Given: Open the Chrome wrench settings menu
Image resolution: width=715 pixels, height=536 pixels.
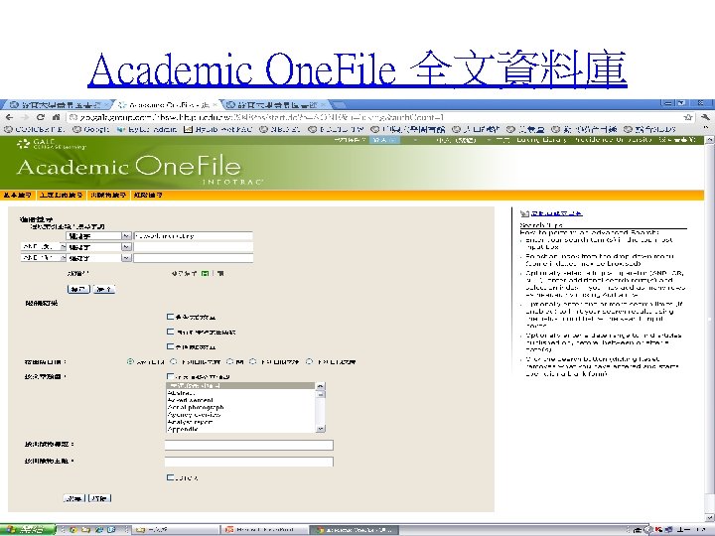Looking at the screenshot, I should click(704, 117).
